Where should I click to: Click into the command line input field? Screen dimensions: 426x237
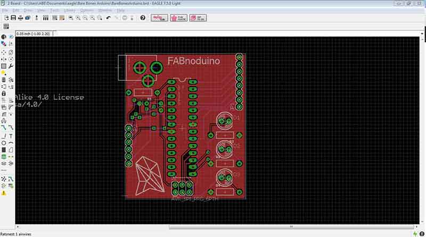tap(236, 33)
